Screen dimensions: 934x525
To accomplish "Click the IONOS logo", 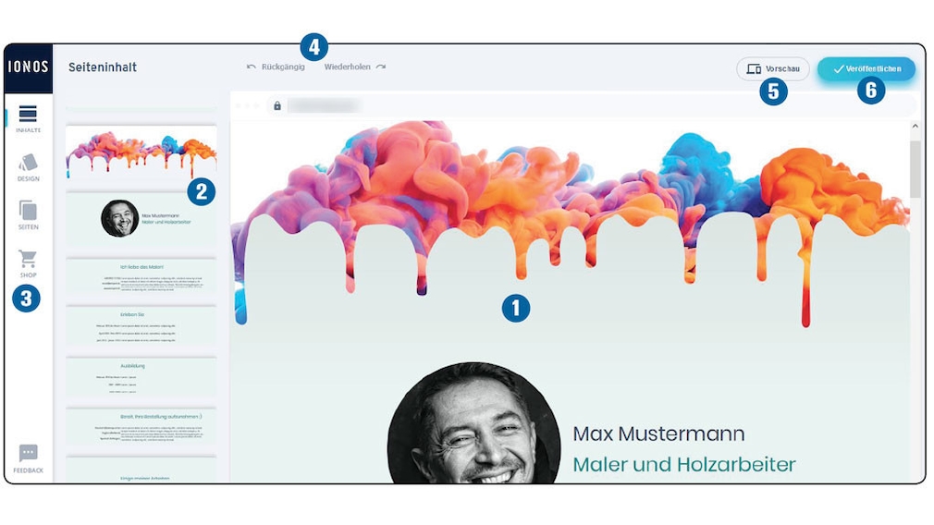I will pos(28,67).
